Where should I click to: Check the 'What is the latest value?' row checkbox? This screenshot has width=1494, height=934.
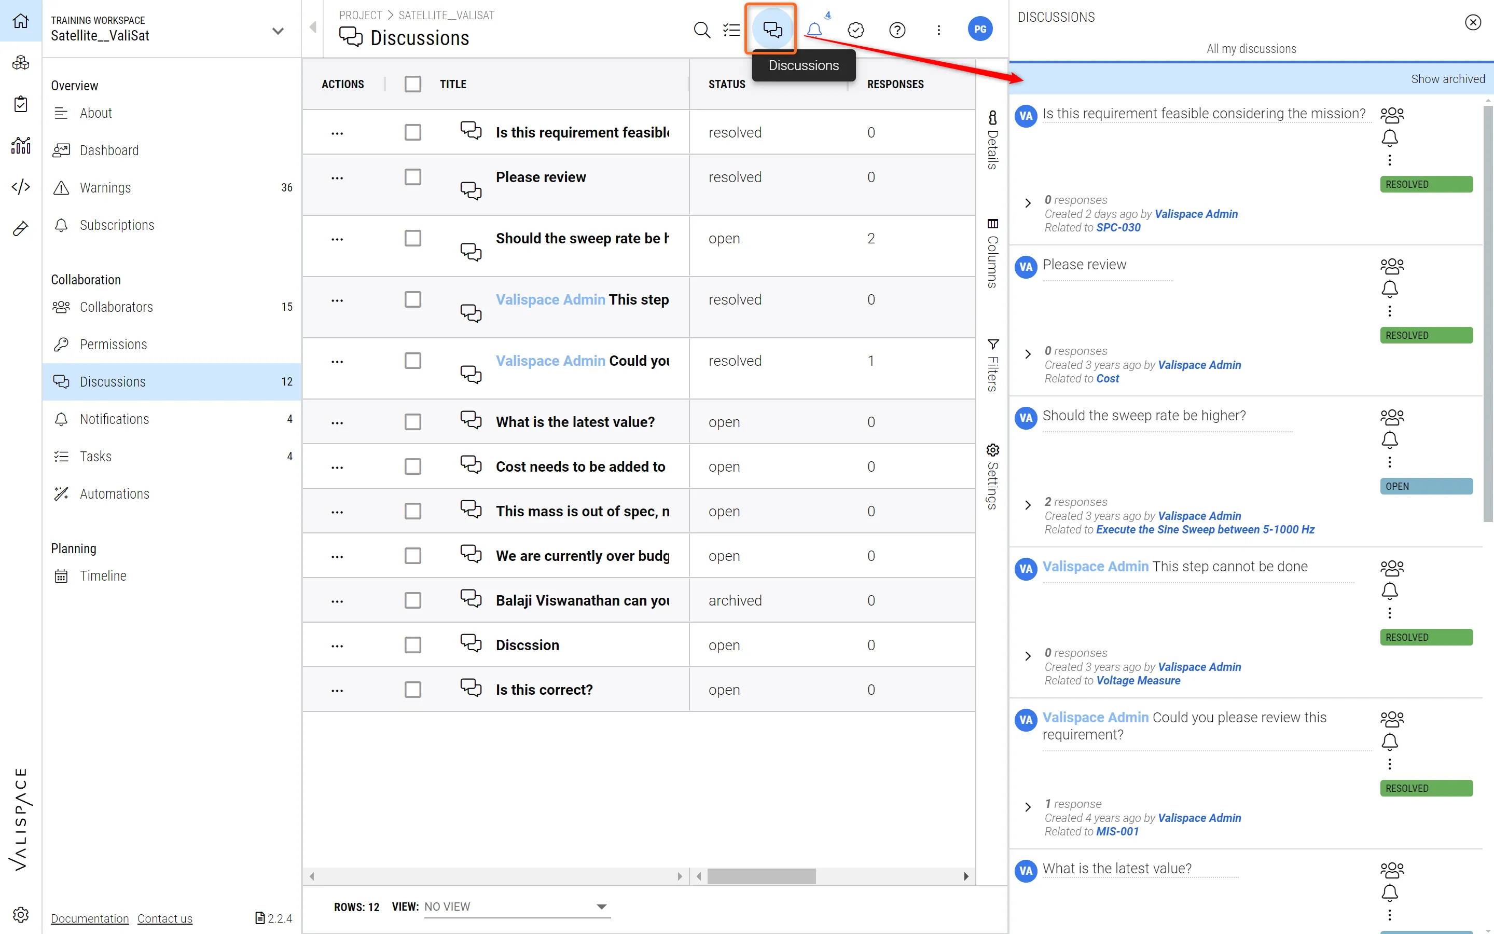tap(413, 422)
